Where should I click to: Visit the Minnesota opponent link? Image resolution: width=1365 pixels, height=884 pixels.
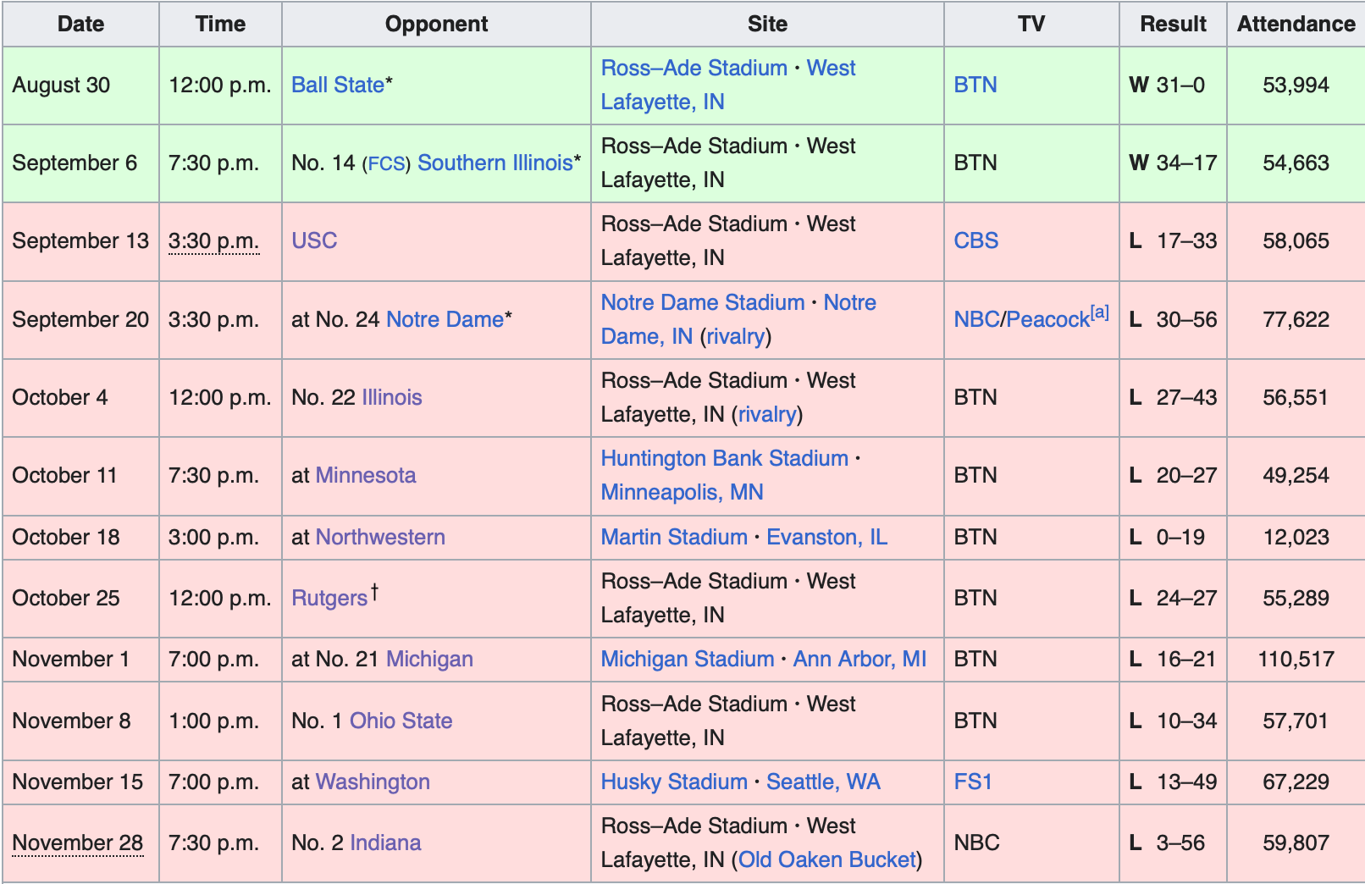(366, 475)
